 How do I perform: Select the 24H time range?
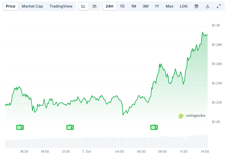pyautogui.click(x=109, y=6)
